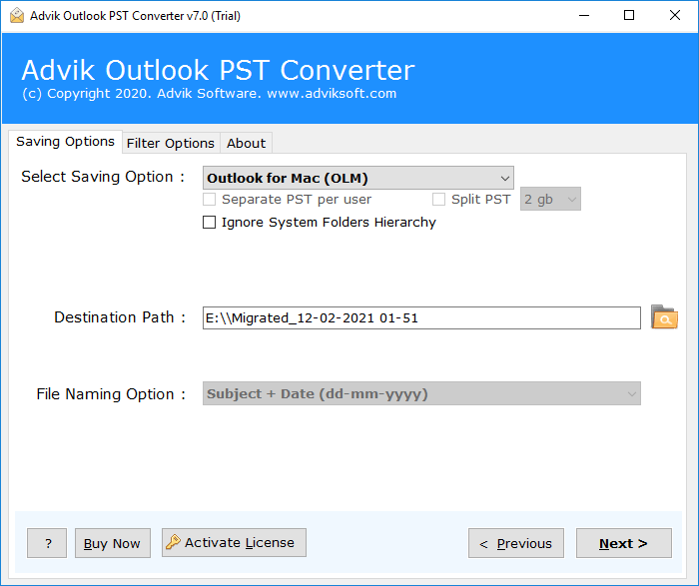Image resolution: width=699 pixels, height=586 pixels.
Task: Proceed with the Next button
Action: 624,543
